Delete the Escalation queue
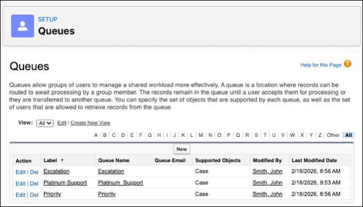Viewport: 363px width, 207px height. point(34,172)
